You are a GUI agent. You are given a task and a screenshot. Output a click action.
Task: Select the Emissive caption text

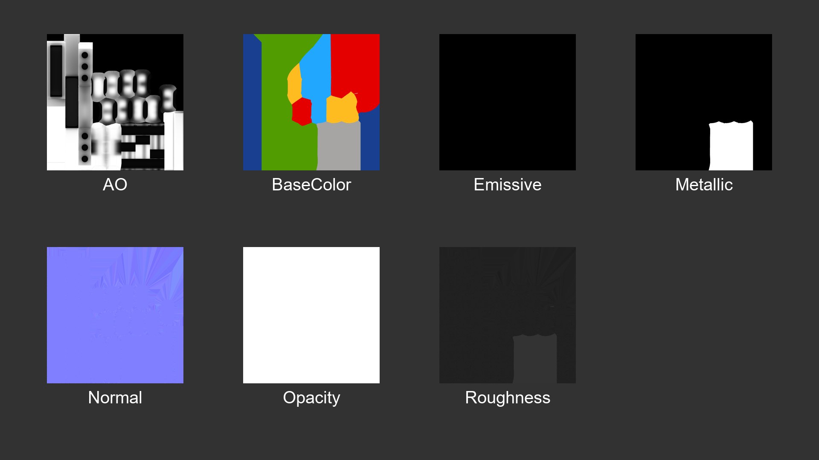click(x=508, y=184)
